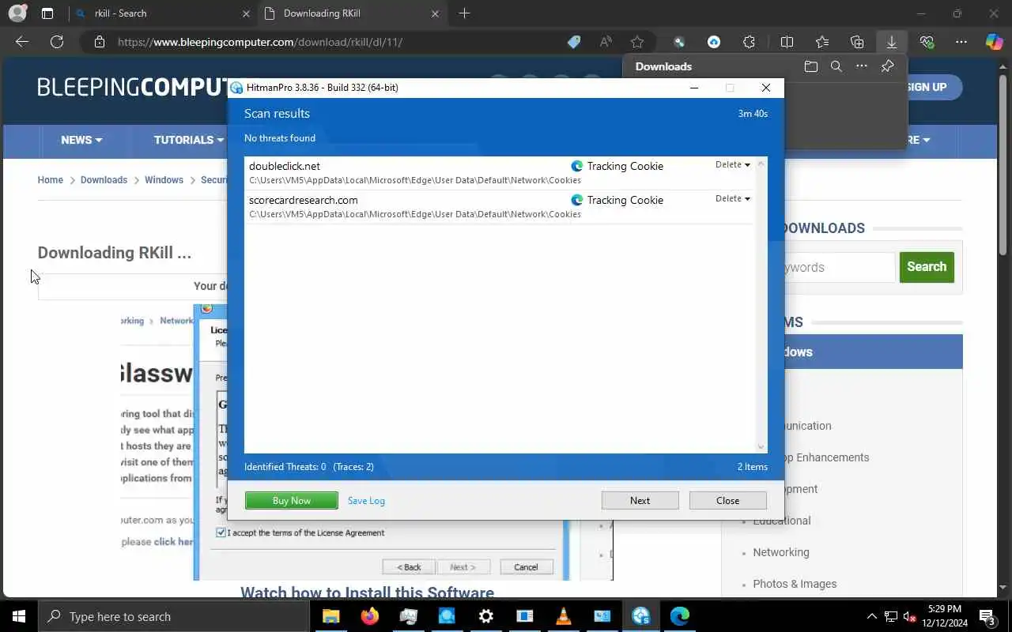The width and height of the screenshot is (1012, 632).
Task: Add page to favorites star icon
Action: 637,42
